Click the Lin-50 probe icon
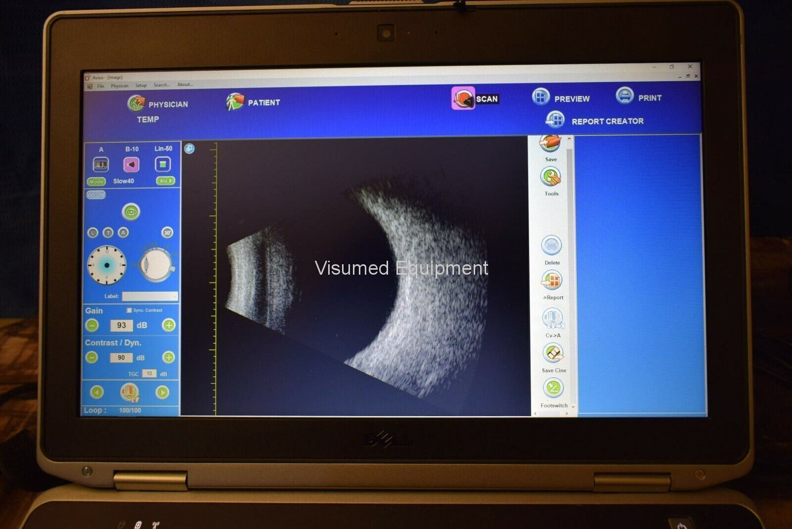The image size is (792, 529). 163,164
